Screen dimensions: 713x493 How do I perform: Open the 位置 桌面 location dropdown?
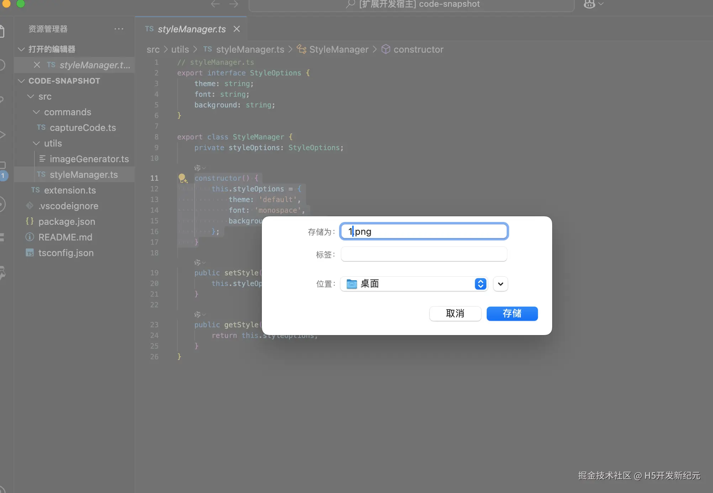click(x=414, y=284)
